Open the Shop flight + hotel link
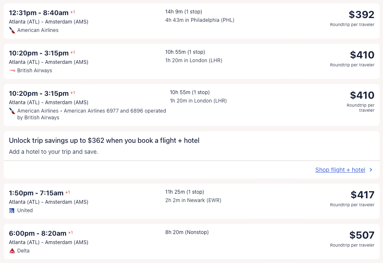 [340, 170]
